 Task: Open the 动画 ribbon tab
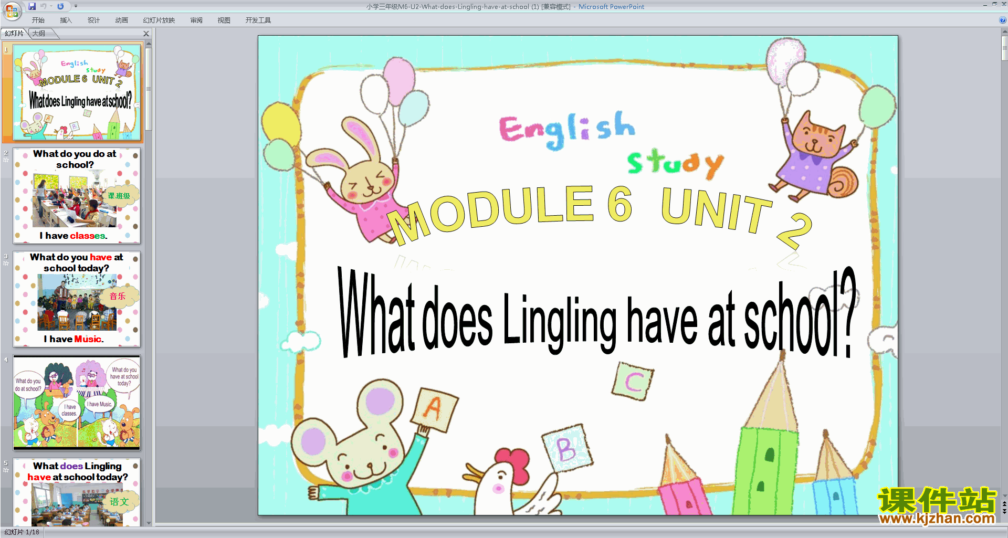pyautogui.click(x=121, y=20)
